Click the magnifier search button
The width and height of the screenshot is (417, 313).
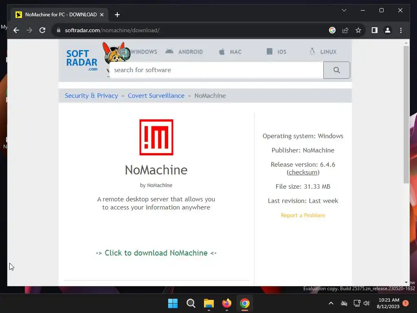[337, 70]
